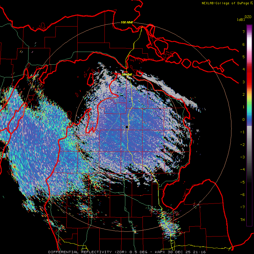Click the 4 value on color scale
The image size is (254, 254).
pos(244,69)
